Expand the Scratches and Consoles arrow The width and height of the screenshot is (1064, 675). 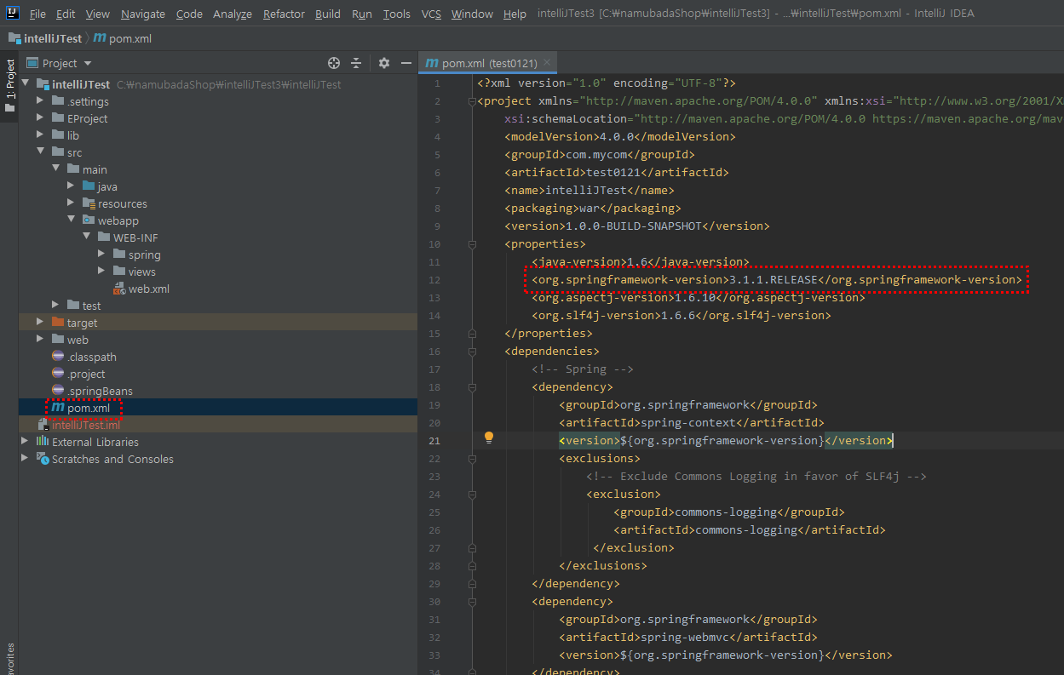(x=26, y=459)
